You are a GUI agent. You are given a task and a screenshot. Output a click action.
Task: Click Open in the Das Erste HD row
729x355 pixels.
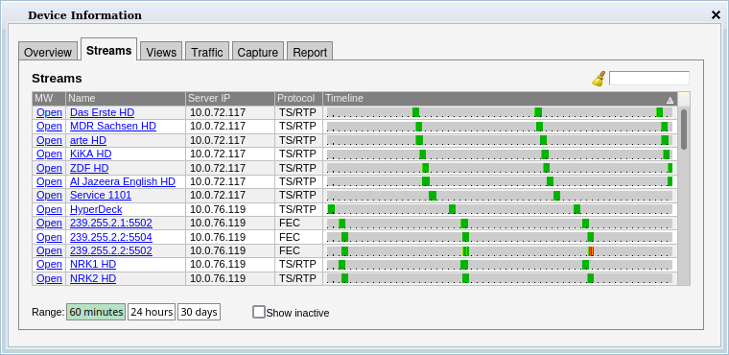pyautogui.click(x=49, y=112)
